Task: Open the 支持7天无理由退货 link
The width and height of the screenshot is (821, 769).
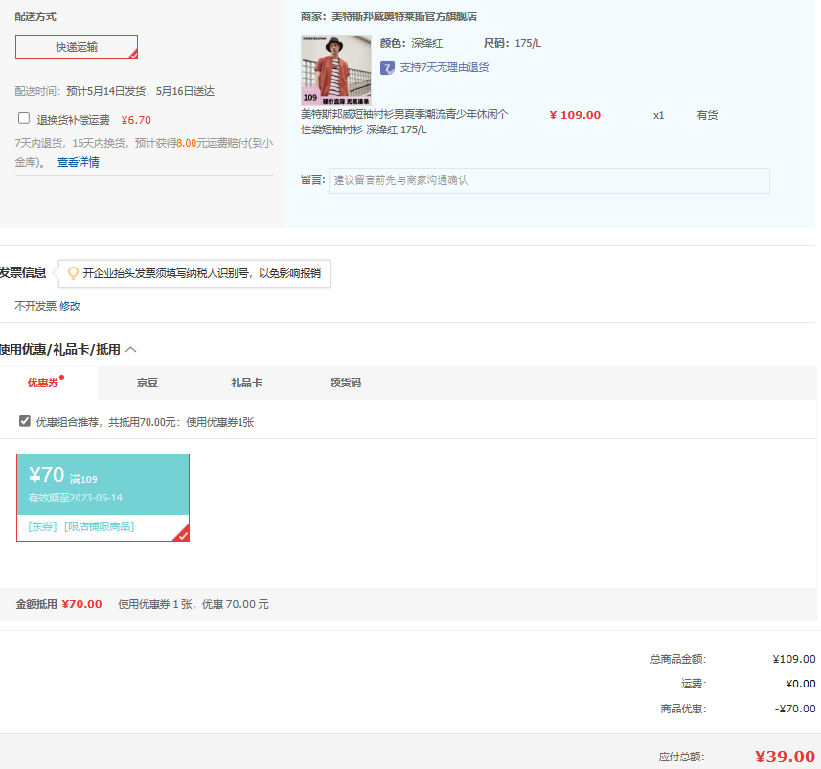Action: click(444, 68)
